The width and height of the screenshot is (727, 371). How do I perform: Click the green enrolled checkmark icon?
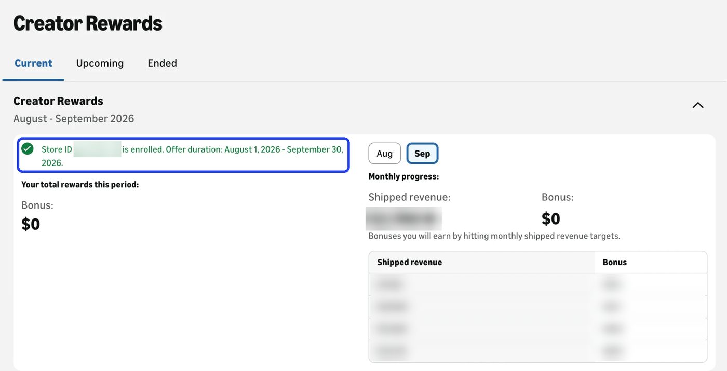tap(28, 149)
